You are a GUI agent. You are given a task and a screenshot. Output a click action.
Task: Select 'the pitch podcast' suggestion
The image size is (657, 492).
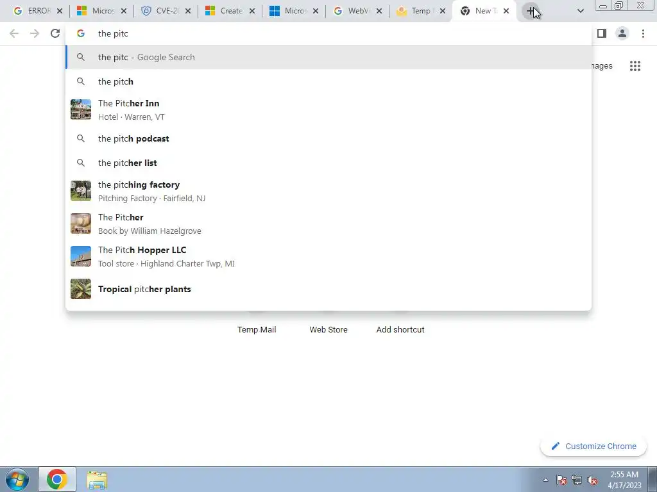(x=328, y=138)
